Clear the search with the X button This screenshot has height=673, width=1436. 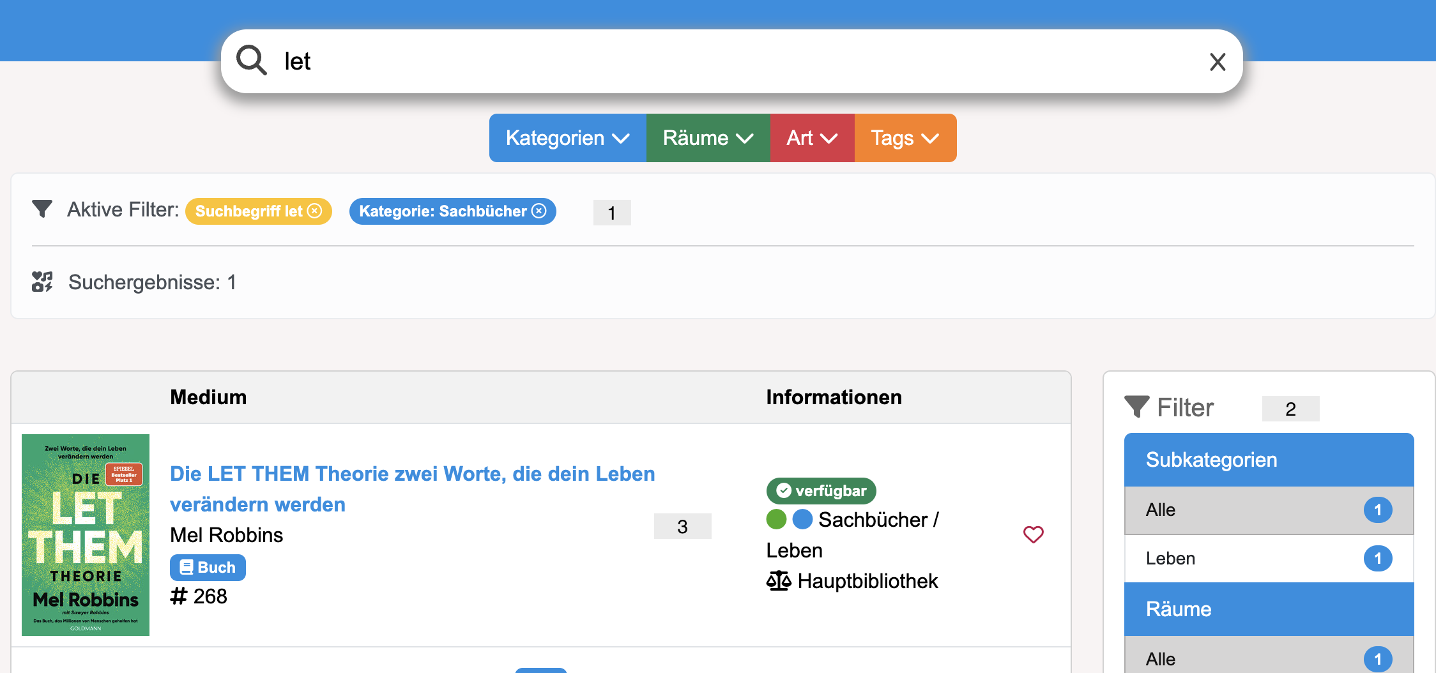point(1218,61)
